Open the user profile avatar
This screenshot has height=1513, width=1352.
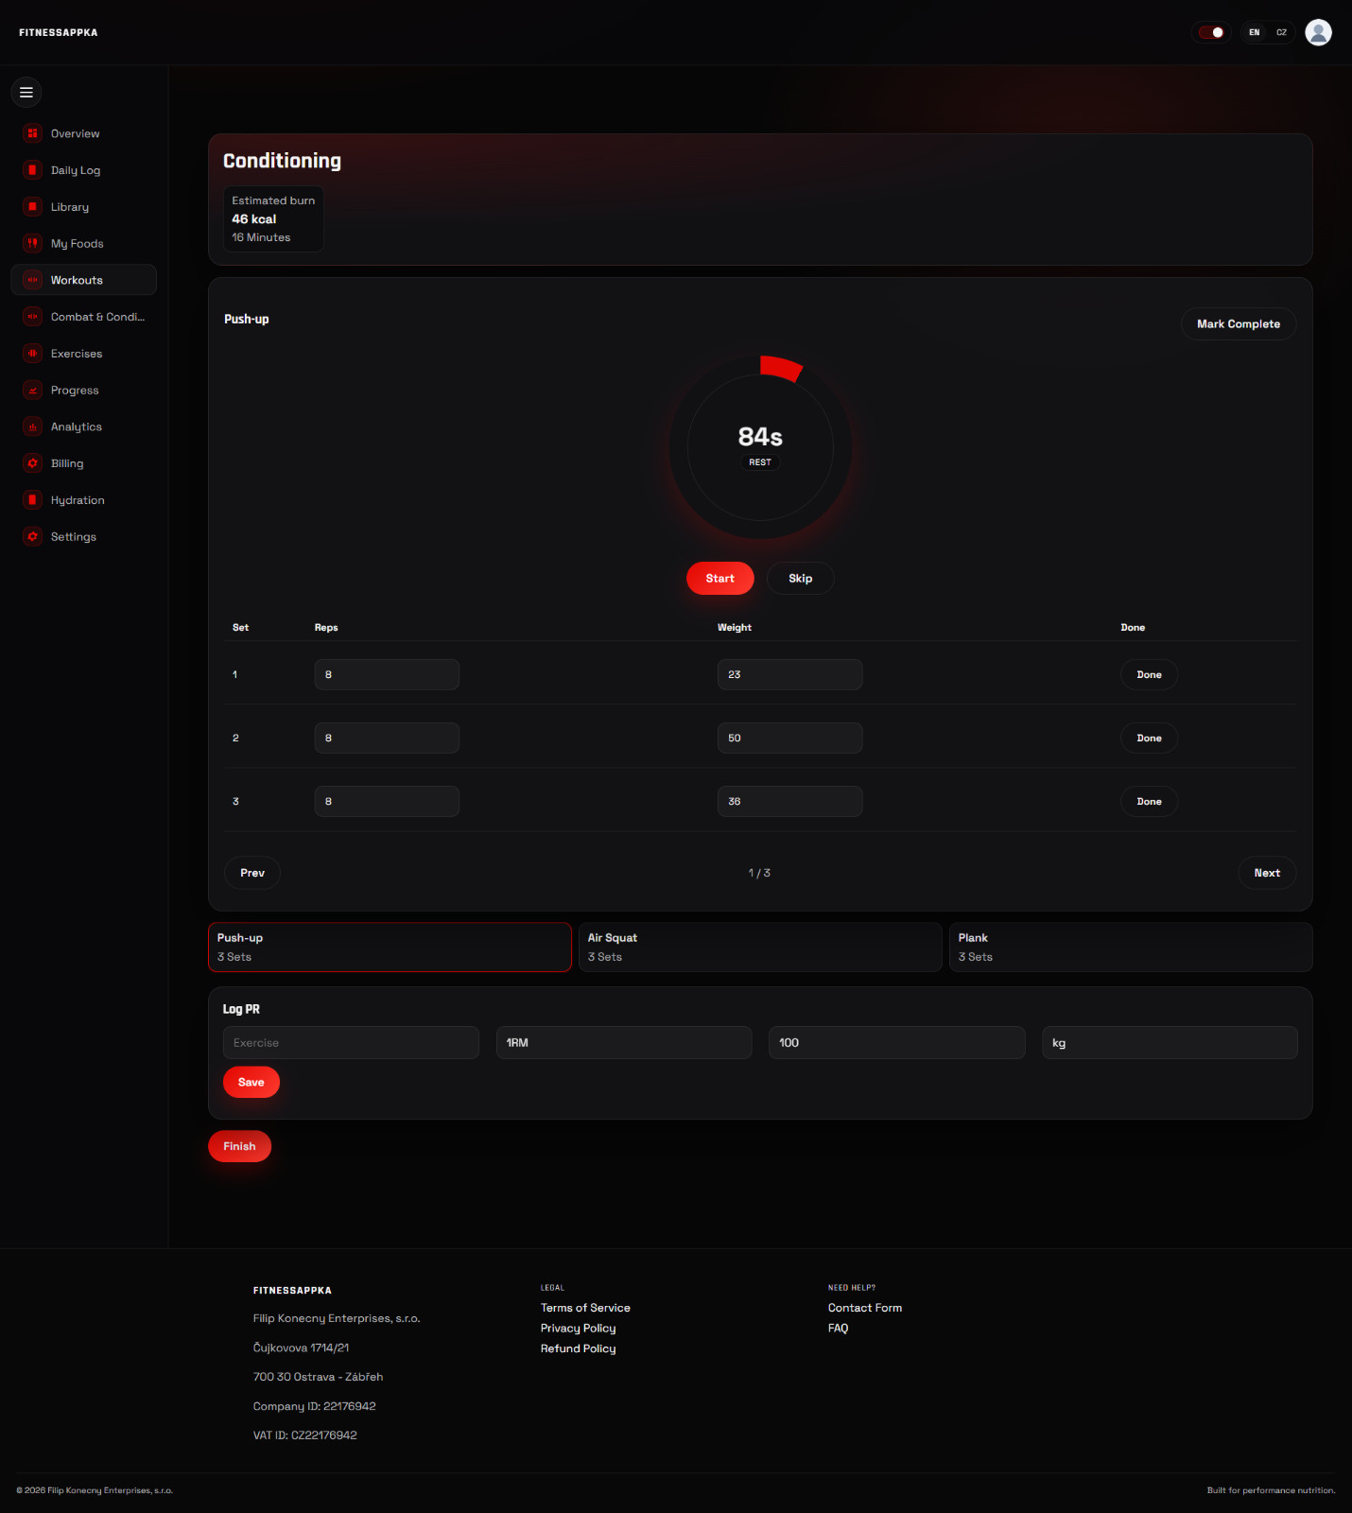(x=1318, y=32)
